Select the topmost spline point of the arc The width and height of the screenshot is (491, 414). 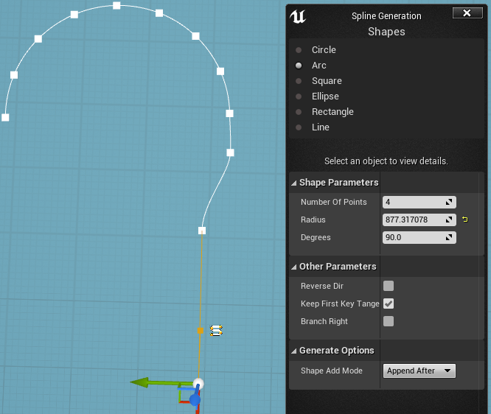pyautogui.click(x=116, y=6)
